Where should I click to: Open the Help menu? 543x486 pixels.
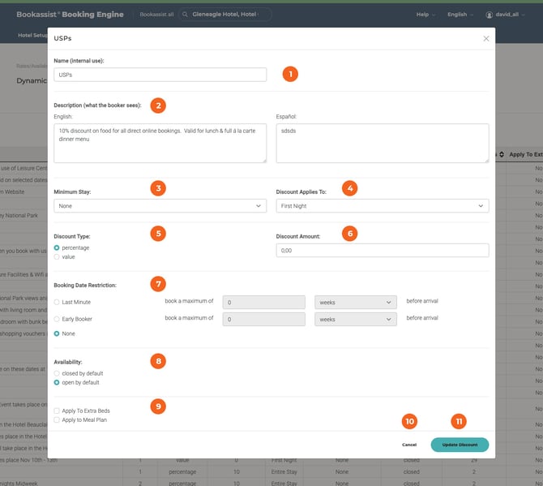425,15
